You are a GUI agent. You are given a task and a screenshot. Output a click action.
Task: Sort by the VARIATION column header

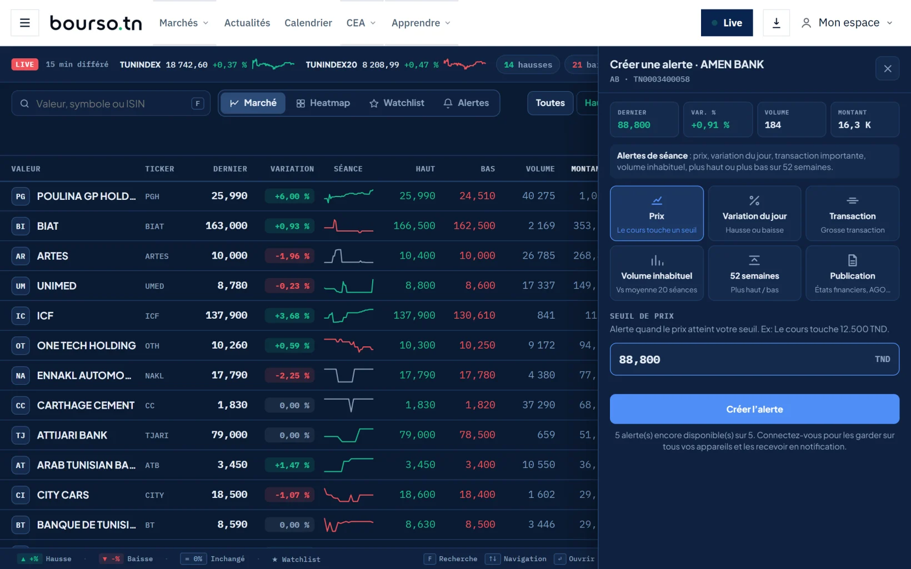tap(292, 169)
